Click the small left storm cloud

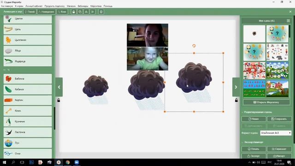[x=95, y=86]
